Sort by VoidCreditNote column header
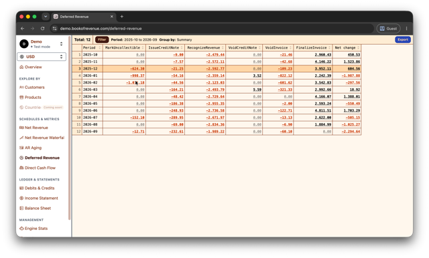429x258 pixels. 244,47
